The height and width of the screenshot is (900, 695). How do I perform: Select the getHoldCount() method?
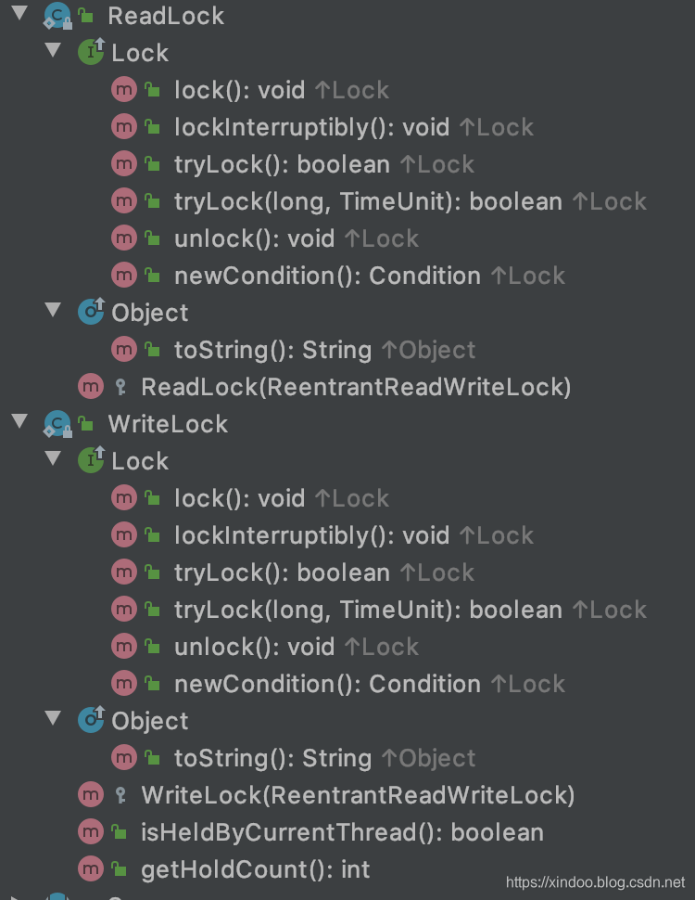(255, 869)
